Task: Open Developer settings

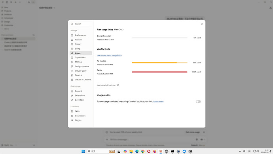Action: (x=81, y=100)
